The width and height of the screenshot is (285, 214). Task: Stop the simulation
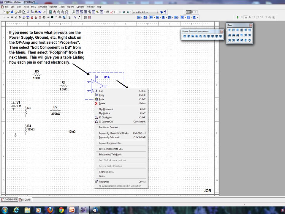[x=246, y=17]
